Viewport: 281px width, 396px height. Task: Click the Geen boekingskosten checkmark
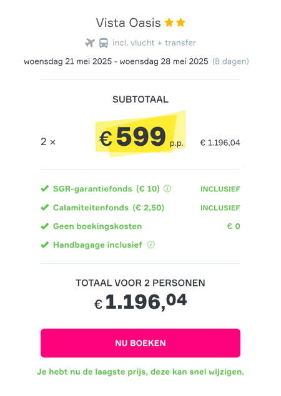tap(44, 226)
